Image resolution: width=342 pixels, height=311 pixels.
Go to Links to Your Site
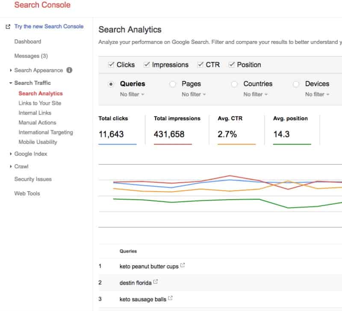40,103
